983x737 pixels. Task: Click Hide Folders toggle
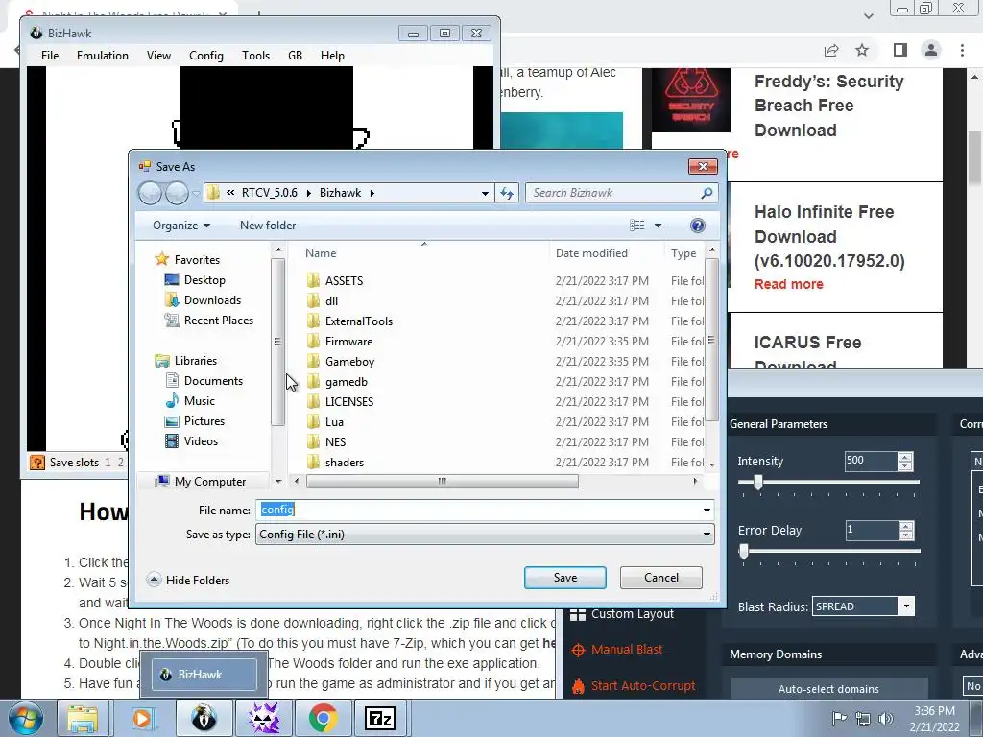tap(188, 580)
